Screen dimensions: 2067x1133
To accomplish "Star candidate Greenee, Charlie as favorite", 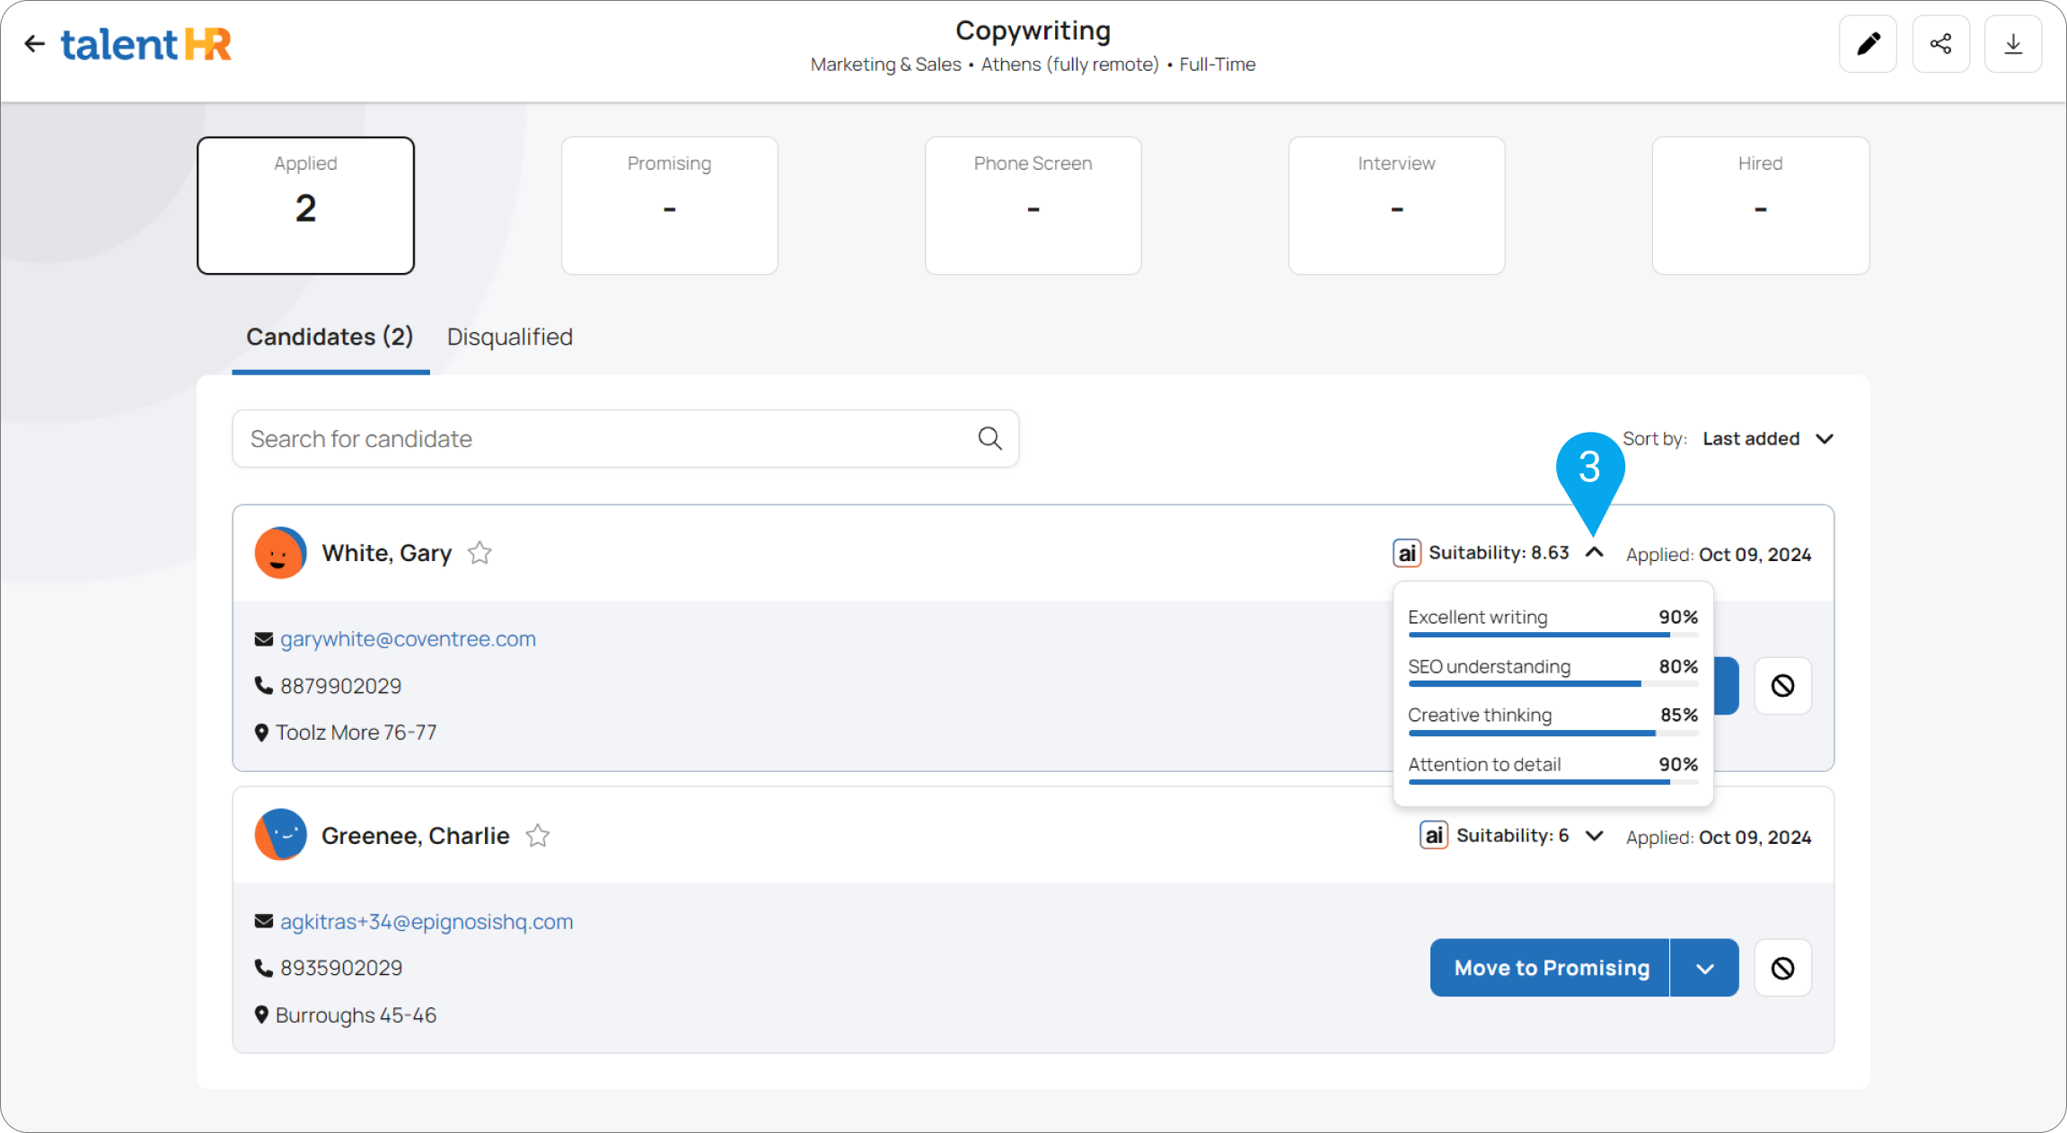I will [538, 836].
